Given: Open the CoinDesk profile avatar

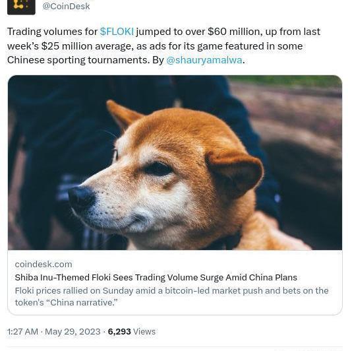Looking at the screenshot, I should pyautogui.click(x=21, y=7).
